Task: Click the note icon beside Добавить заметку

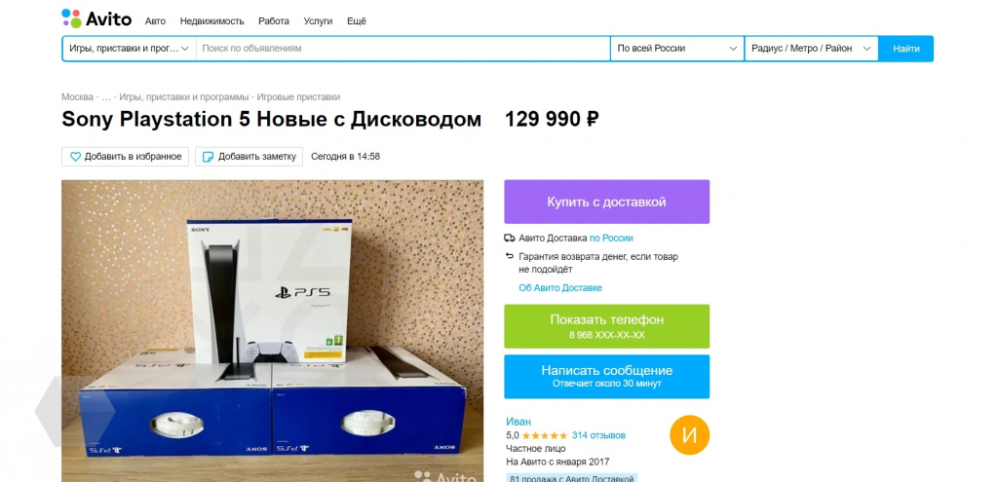Action: (x=208, y=157)
